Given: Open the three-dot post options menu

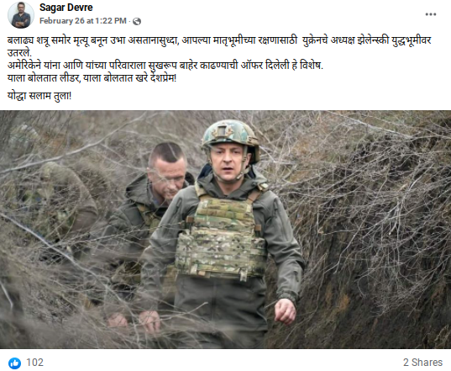Looking at the screenshot, I should coord(431,14).
